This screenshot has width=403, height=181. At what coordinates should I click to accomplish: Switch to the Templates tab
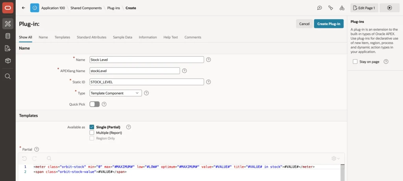click(62, 37)
